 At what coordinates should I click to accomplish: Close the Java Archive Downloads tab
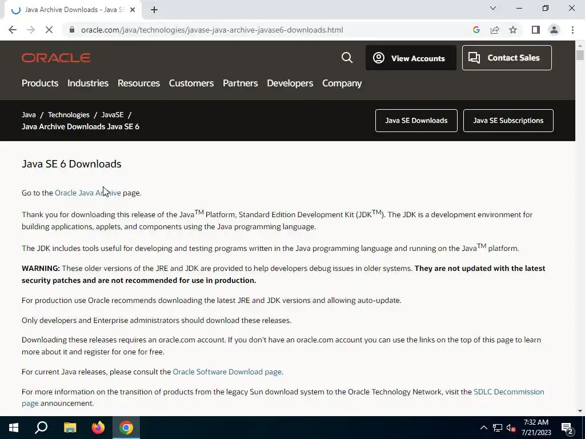click(x=133, y=10)
